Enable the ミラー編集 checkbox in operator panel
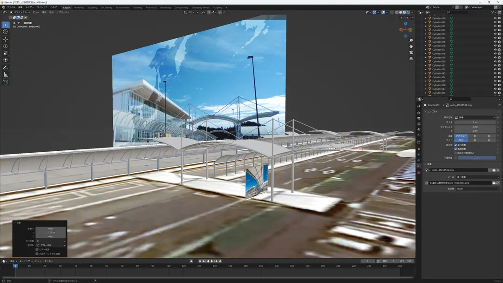Image resolution: width=503 pixels, height=283 pixels. click(x=37, y=249)
